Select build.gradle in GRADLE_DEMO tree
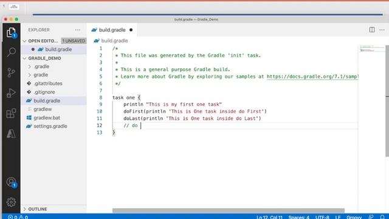389x219 pixels. pos(47,100)
